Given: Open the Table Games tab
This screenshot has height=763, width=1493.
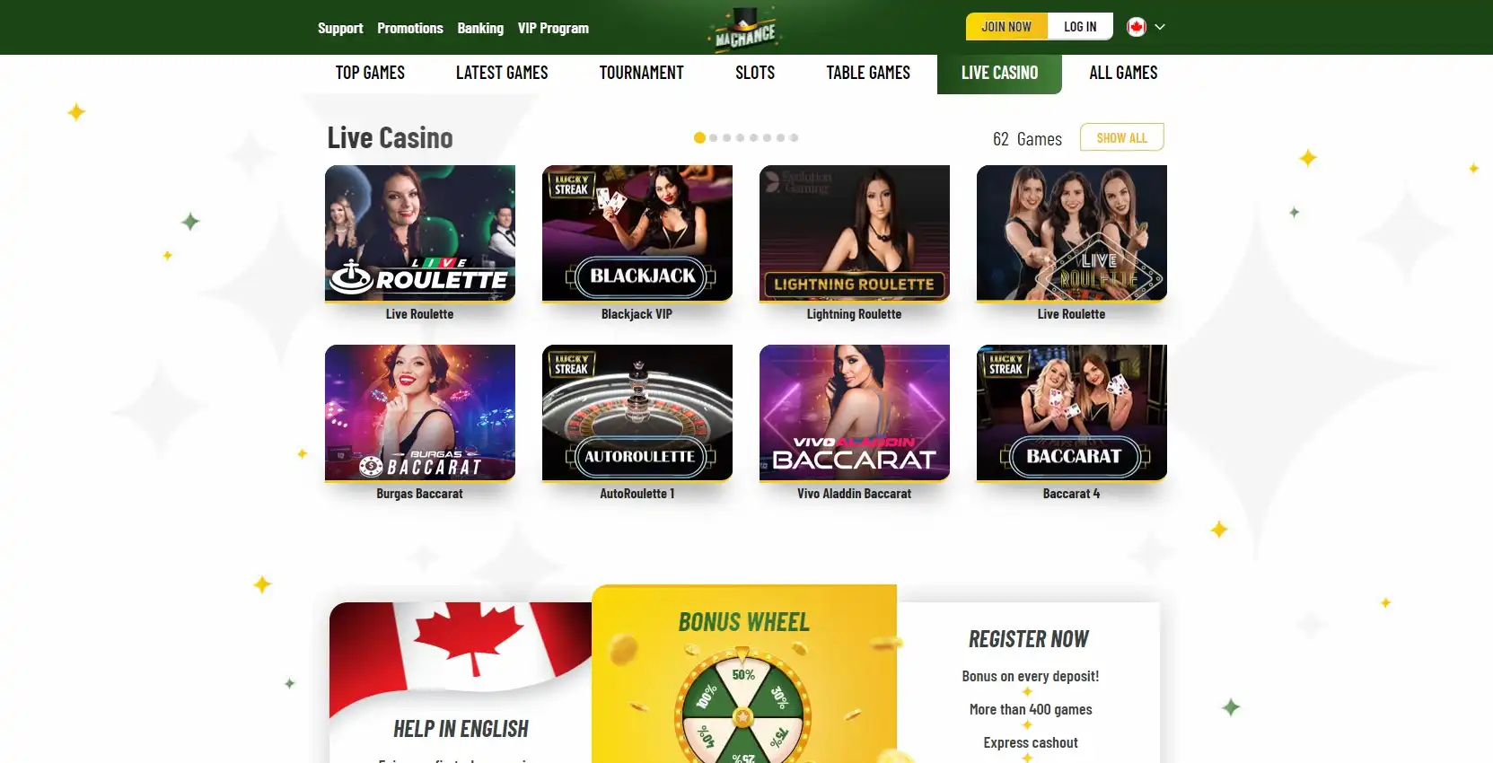Looking at the screenshot, I should tap(868, 73).
